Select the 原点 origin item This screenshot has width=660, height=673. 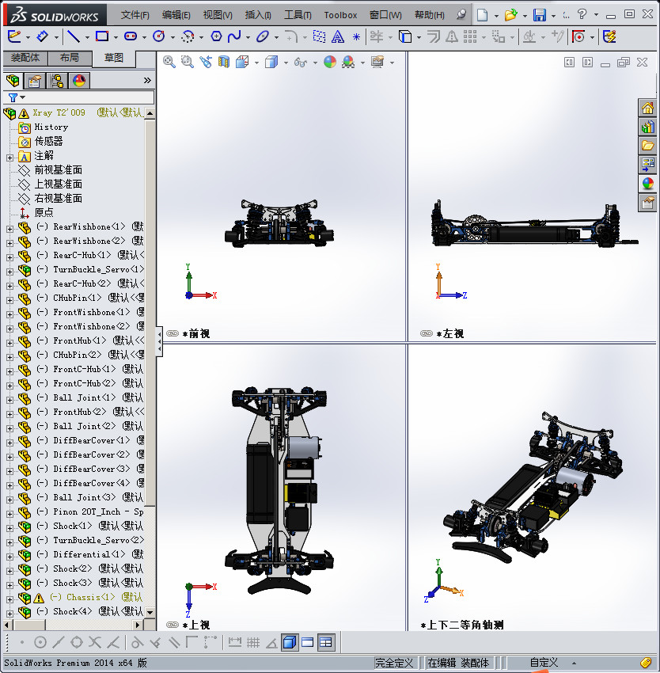[x=44, y=212]
